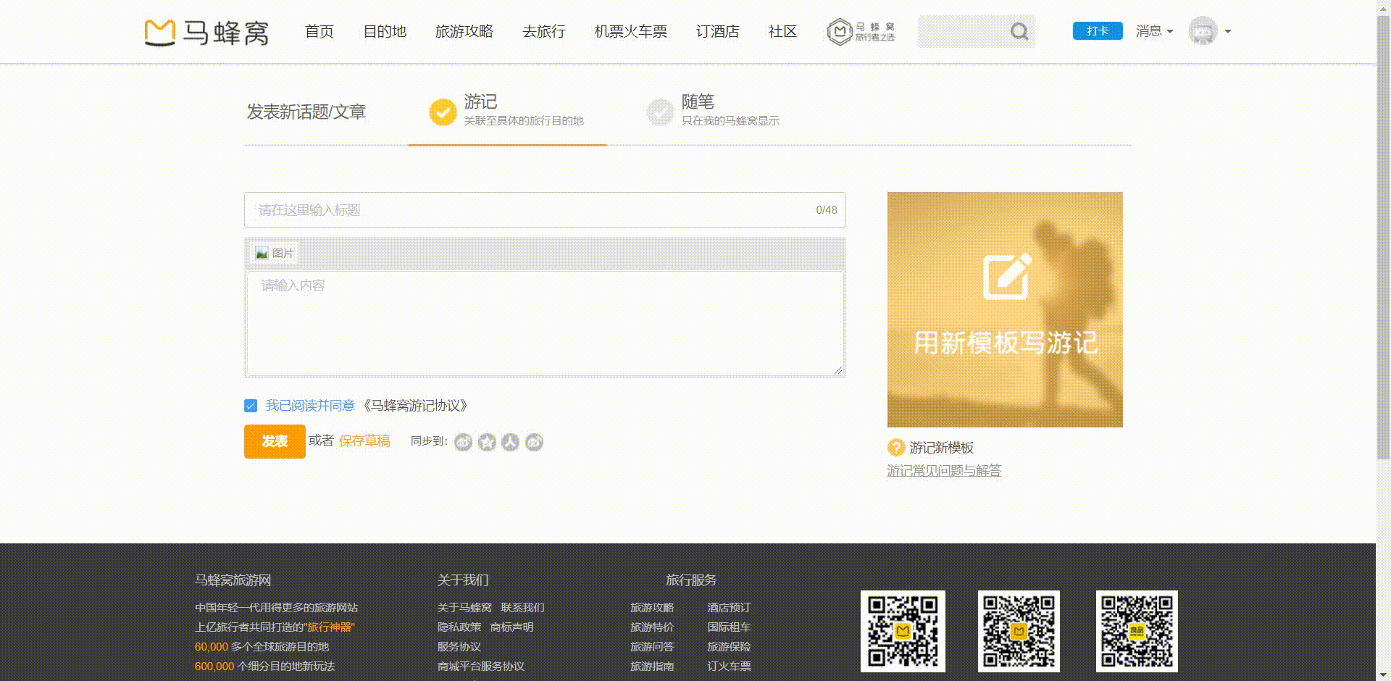Click the "旅行神器" orange text in footer
Image resolution: width=1391 pixels, height=681 pixels.
coord(330,627)
